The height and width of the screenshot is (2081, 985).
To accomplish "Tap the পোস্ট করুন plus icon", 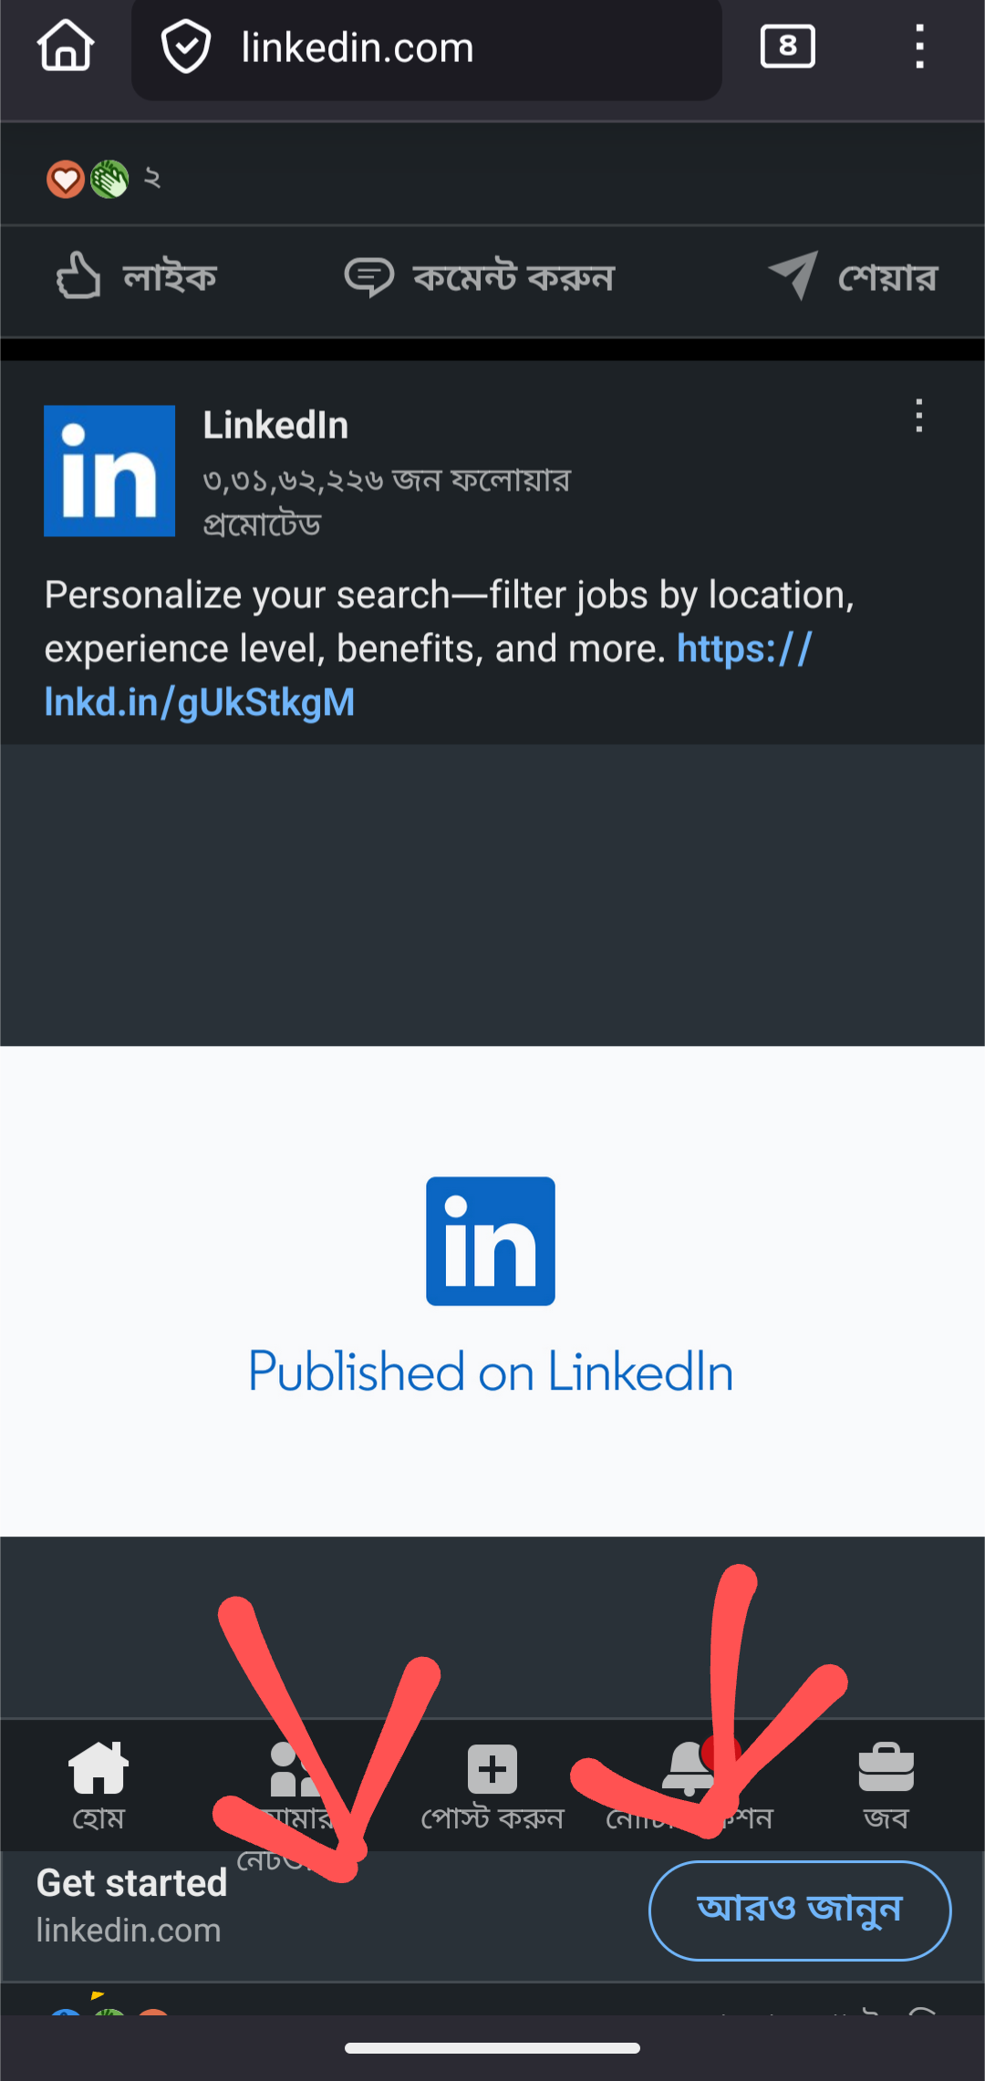I will click(493, 1770).
